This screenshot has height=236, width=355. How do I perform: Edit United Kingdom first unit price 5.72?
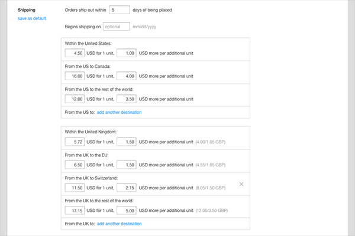click(x=75, y=142)
